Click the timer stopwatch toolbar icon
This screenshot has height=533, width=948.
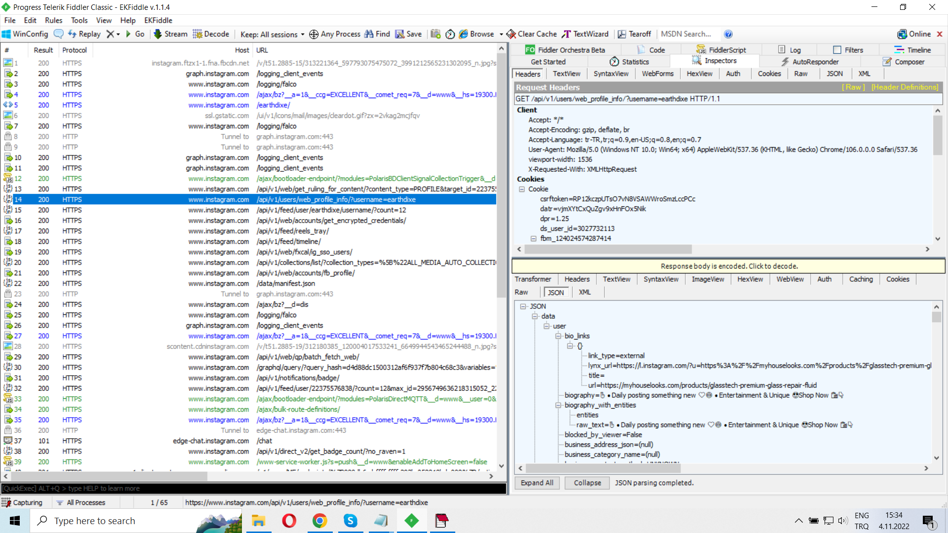tap(450, 34)
